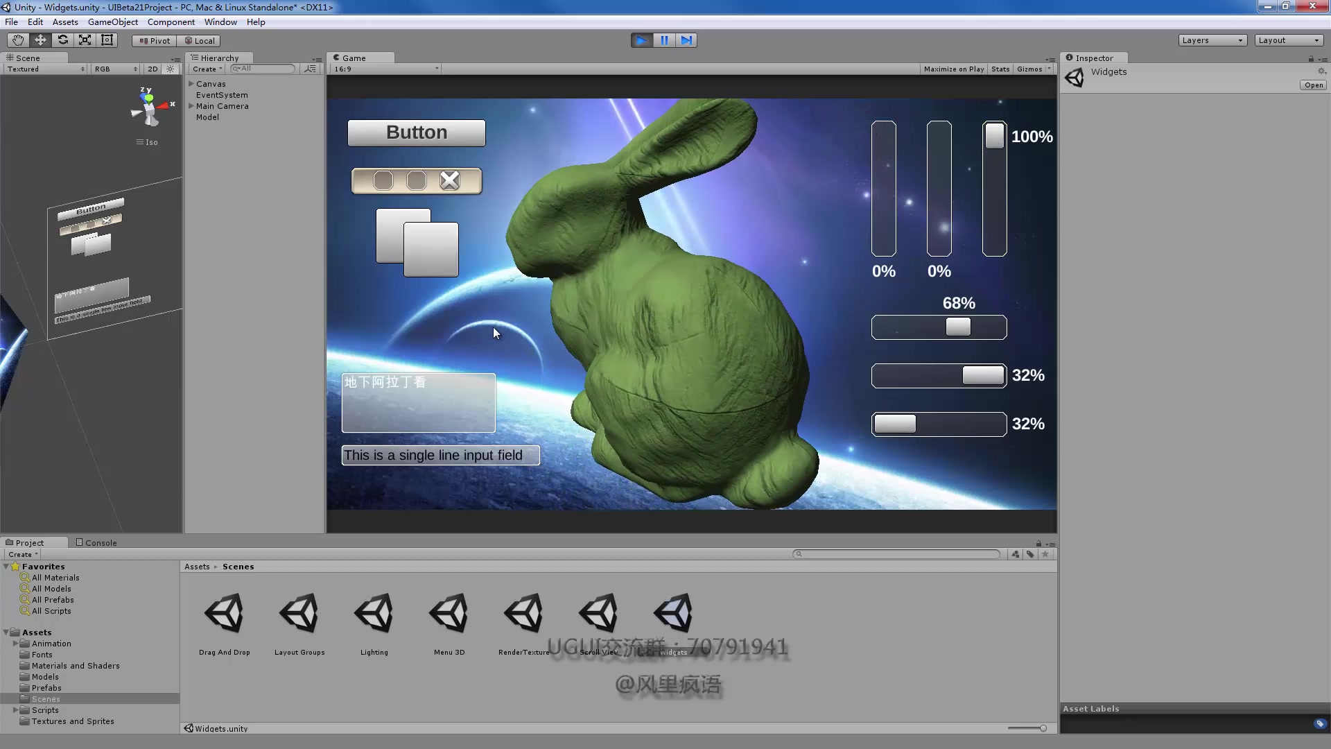Screen dimensions: 1331x749
Task: Open the Textured draw mode dropdown
Action: (44, 69)
